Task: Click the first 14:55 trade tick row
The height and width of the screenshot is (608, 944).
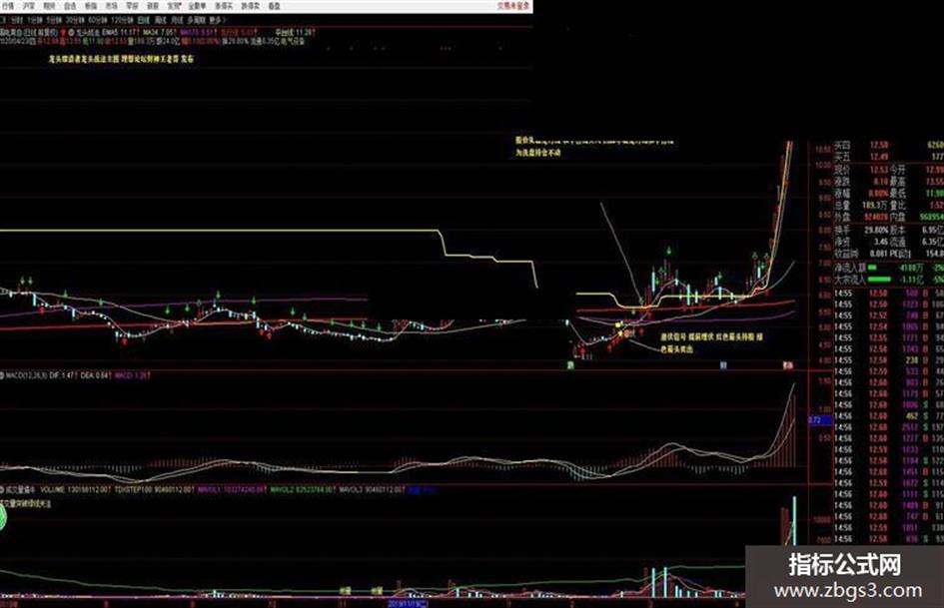Action: [x=889, y=294]
